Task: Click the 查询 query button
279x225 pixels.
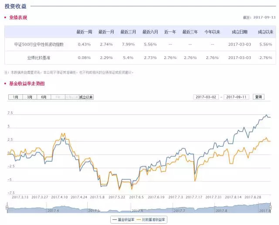Action: 259,97
